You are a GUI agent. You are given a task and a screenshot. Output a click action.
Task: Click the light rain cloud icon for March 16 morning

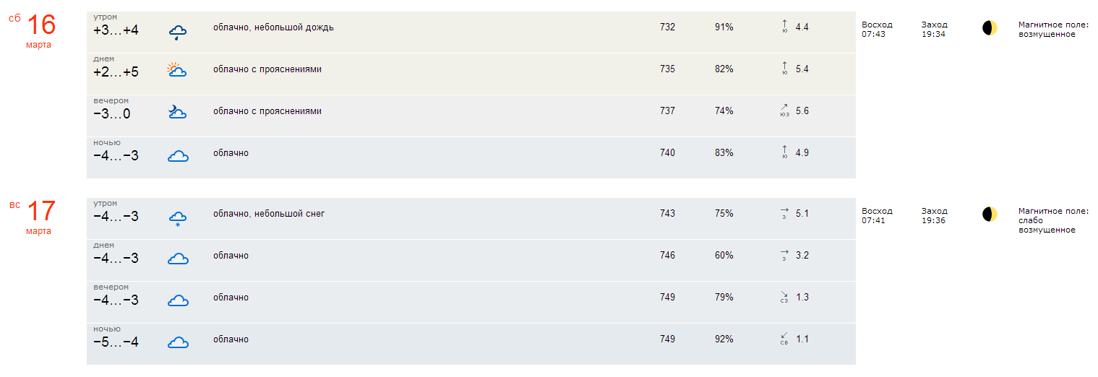point(178,32)
